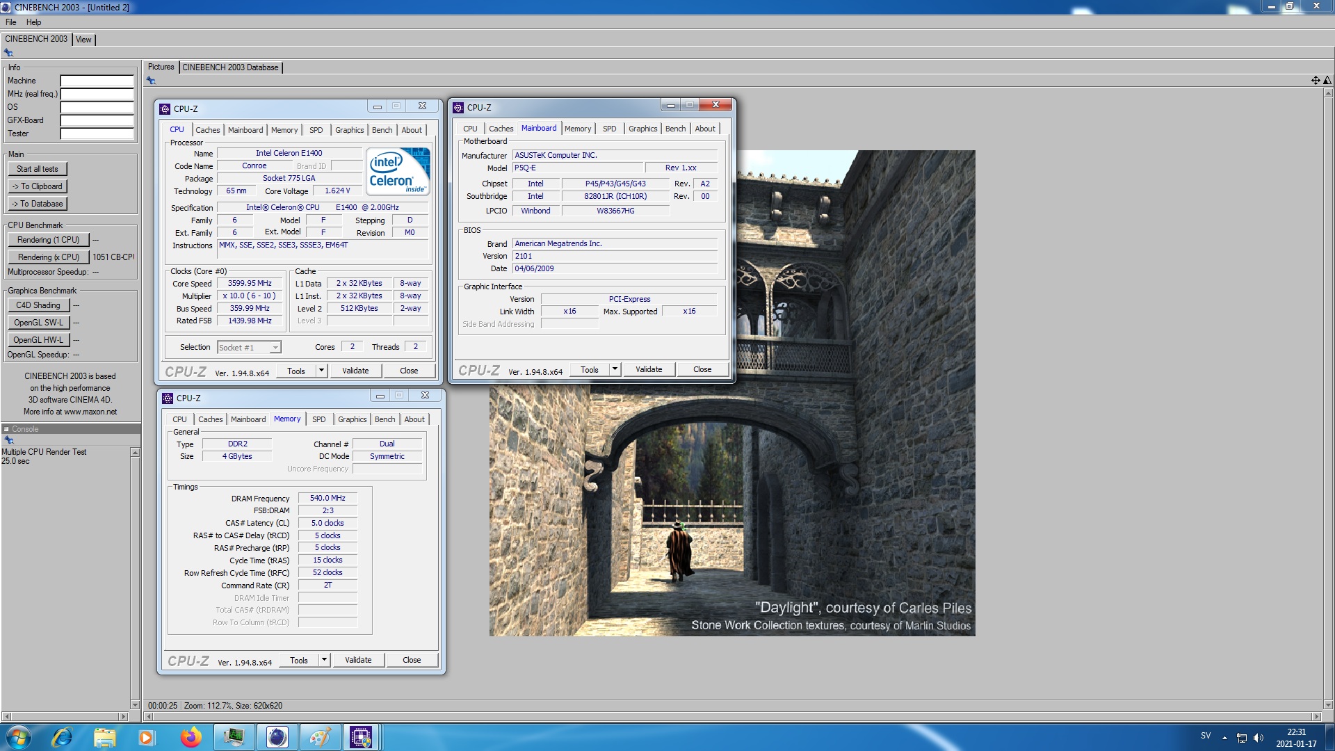The height and width of the screenshot is (751, 1335).
Task: Click the GFX-Board input field
Action: 97,120
